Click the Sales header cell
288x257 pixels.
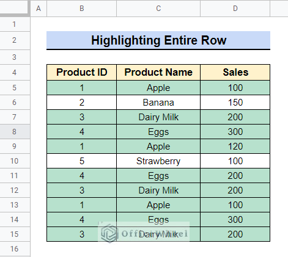point(235,72)
